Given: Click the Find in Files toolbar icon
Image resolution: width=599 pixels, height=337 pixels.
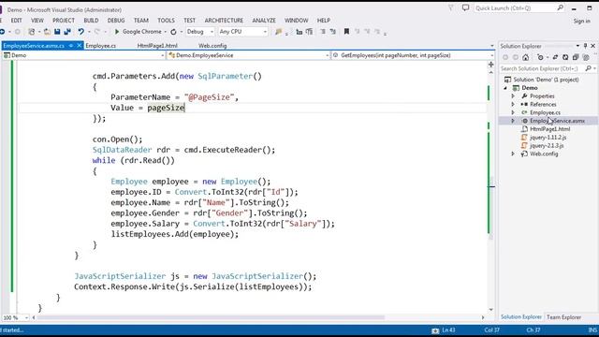Looking at the screenshot, I should tap(279, 32).
